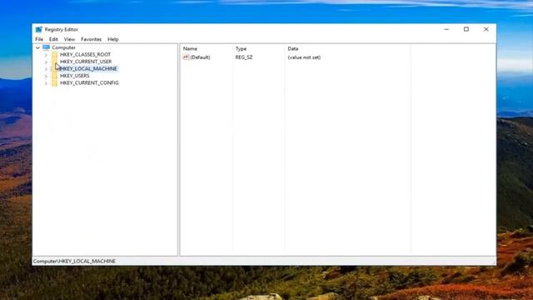Click the REG_SZ type cell
This screenshot has width=533, height=300.
[x=244, y=57]
